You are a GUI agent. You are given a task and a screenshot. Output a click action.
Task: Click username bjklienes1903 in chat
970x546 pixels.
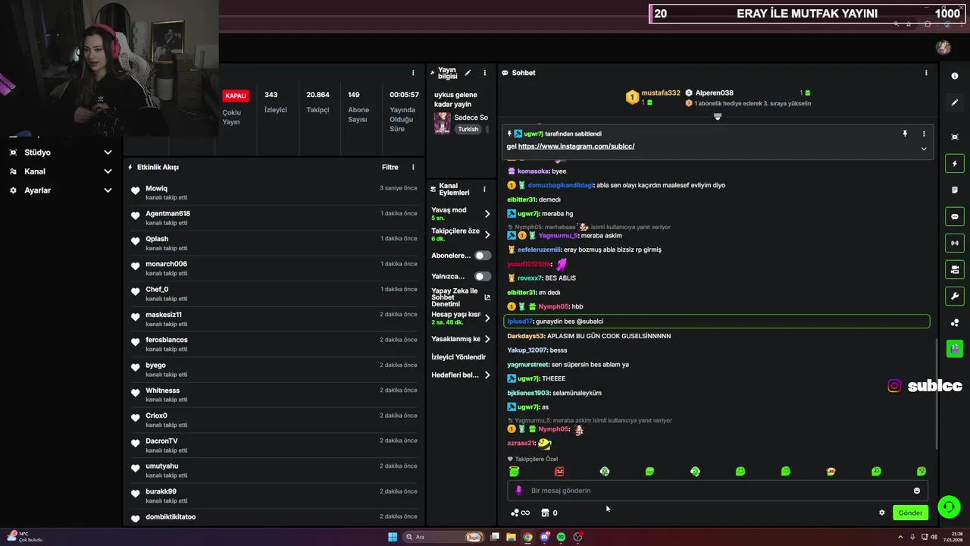528,393
